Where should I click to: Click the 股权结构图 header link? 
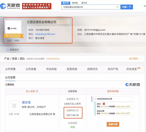(113, 91)
